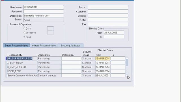The height and width of the screenshot is (102, 181).
Task: Click Effective Dates From field 23-JUL-2003
Action: point(114,33)
